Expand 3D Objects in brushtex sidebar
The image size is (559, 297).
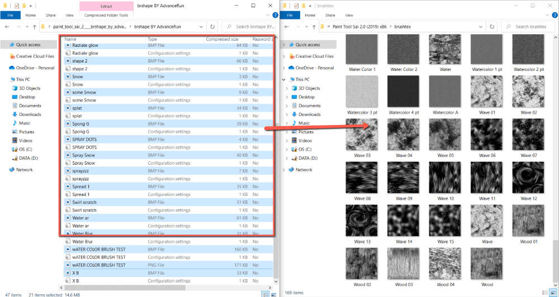click(x=287, y=88)
